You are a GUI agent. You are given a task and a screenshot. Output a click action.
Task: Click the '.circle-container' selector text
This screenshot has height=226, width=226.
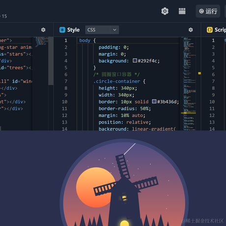116,81
